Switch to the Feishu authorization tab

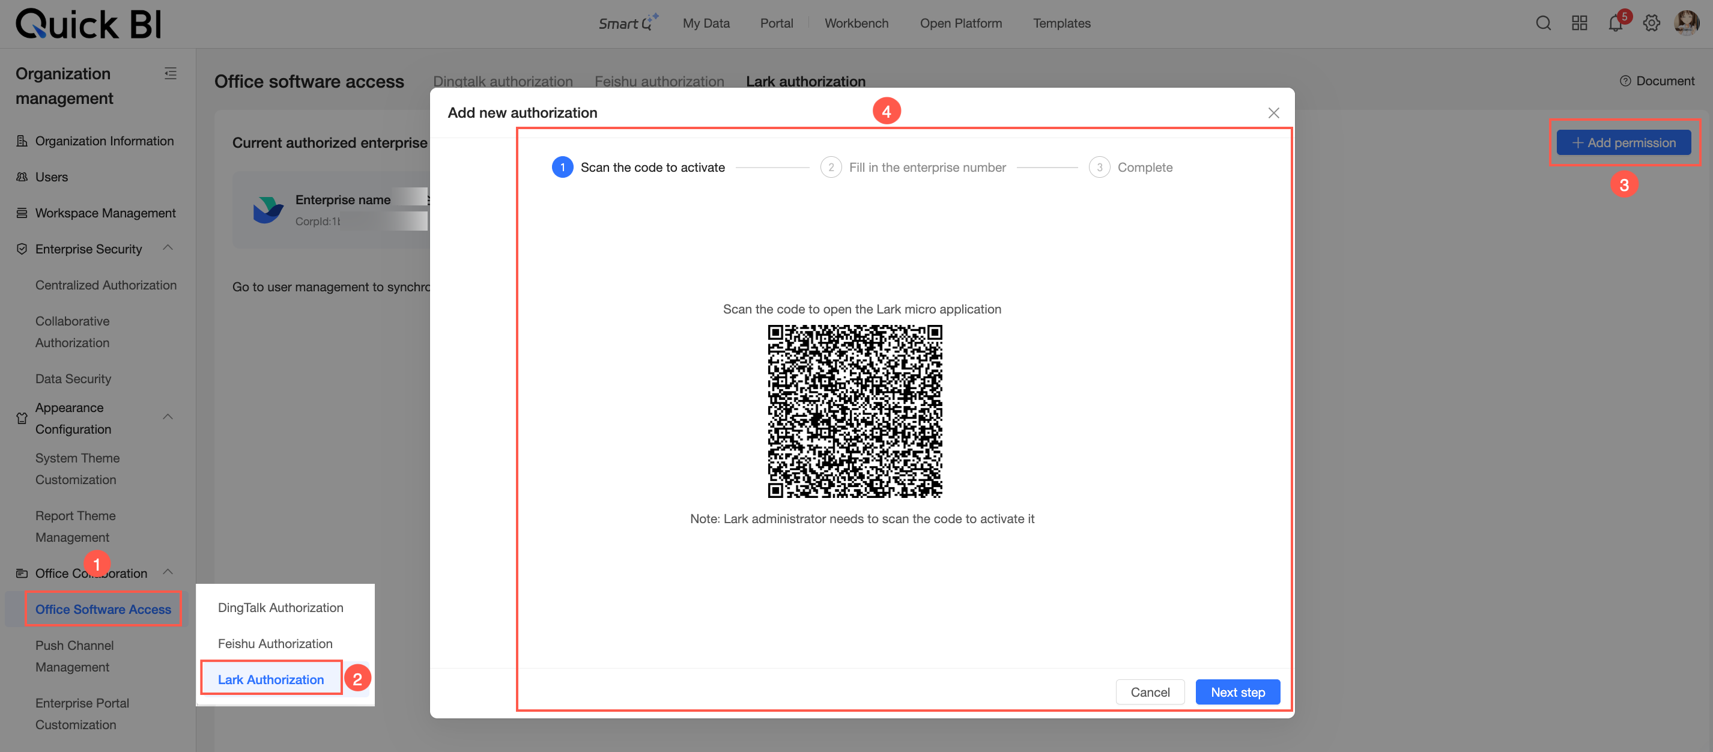pos(659,81)
